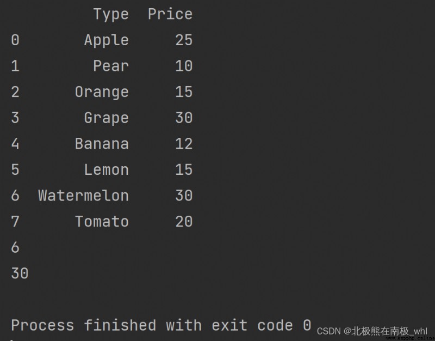The width and height of the screenshot is (435, 341).
Task: Click Apple's price value 25
Action: coord(184,40)
